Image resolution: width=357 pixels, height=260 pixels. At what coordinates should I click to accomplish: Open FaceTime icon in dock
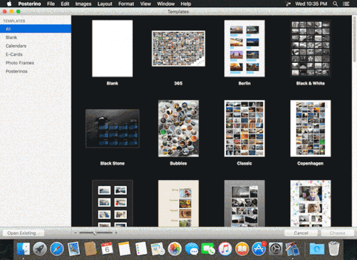point(208,249)
